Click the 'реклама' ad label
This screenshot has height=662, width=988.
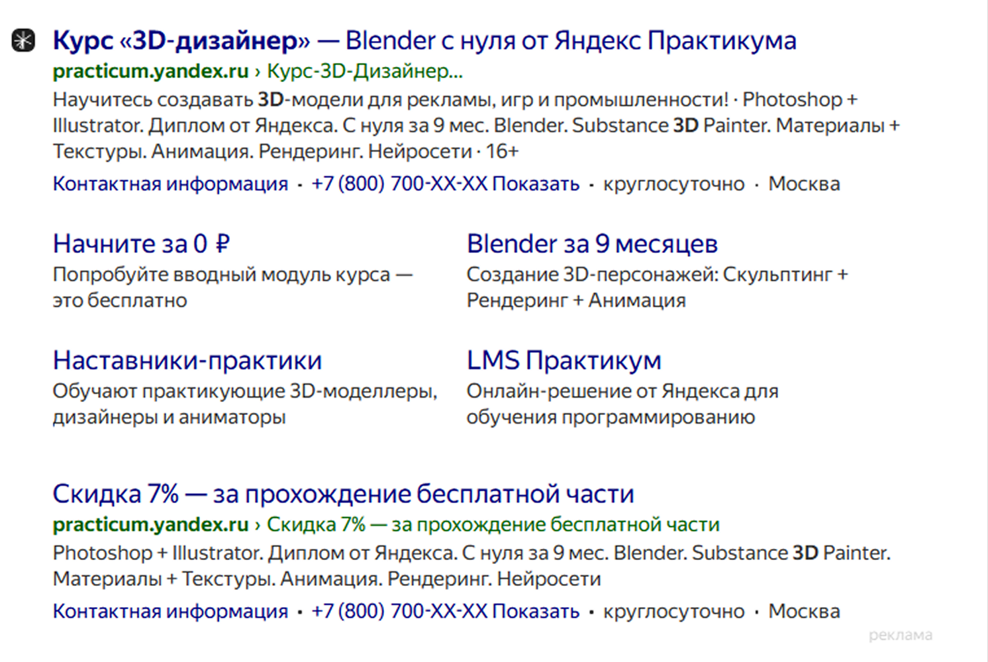900,636
